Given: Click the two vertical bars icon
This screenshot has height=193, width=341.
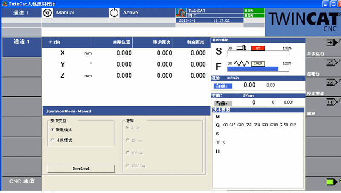Looking at the screenshot, I should pyautogui.click(x=331, y=102).
